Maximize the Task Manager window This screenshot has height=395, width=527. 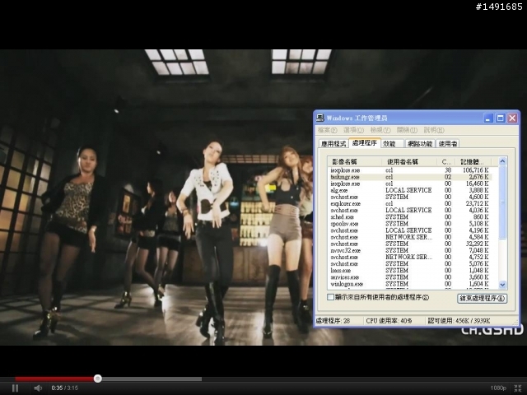(501, 118)
